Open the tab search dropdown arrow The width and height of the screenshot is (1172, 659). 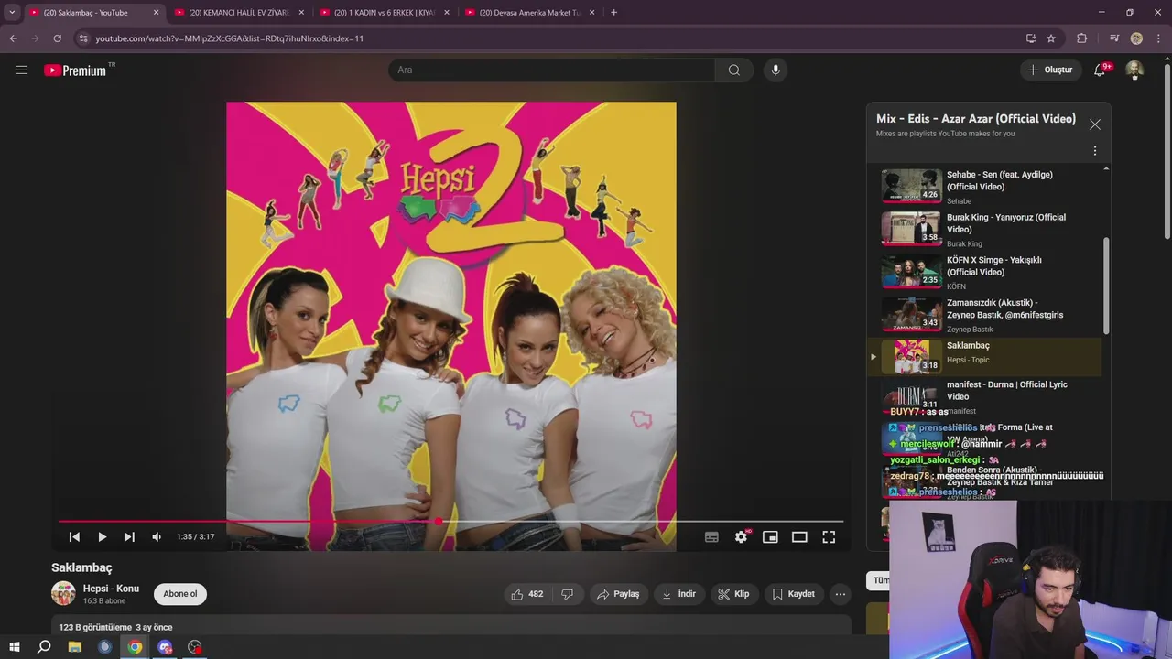tap(12, 13)
